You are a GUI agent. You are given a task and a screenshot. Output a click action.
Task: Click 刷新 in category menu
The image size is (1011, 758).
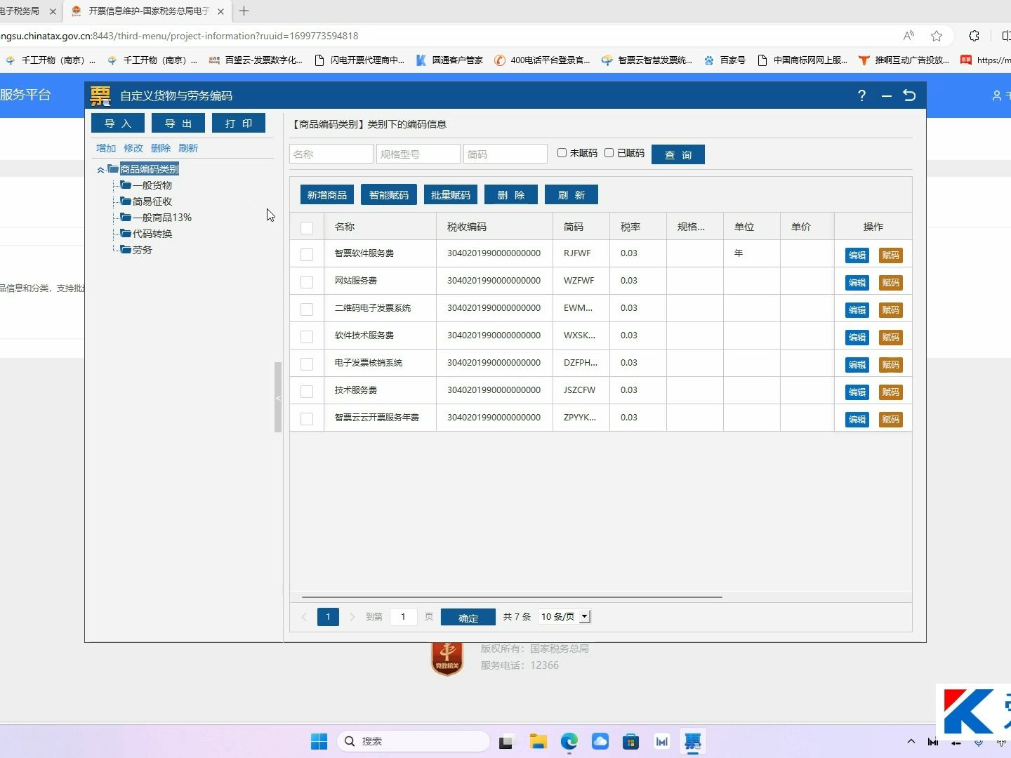[188, 148]
